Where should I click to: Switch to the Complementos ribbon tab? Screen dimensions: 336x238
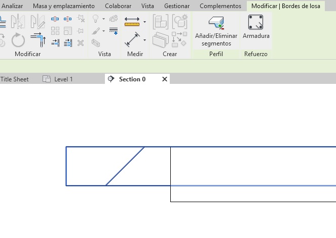tap(220, 6)
